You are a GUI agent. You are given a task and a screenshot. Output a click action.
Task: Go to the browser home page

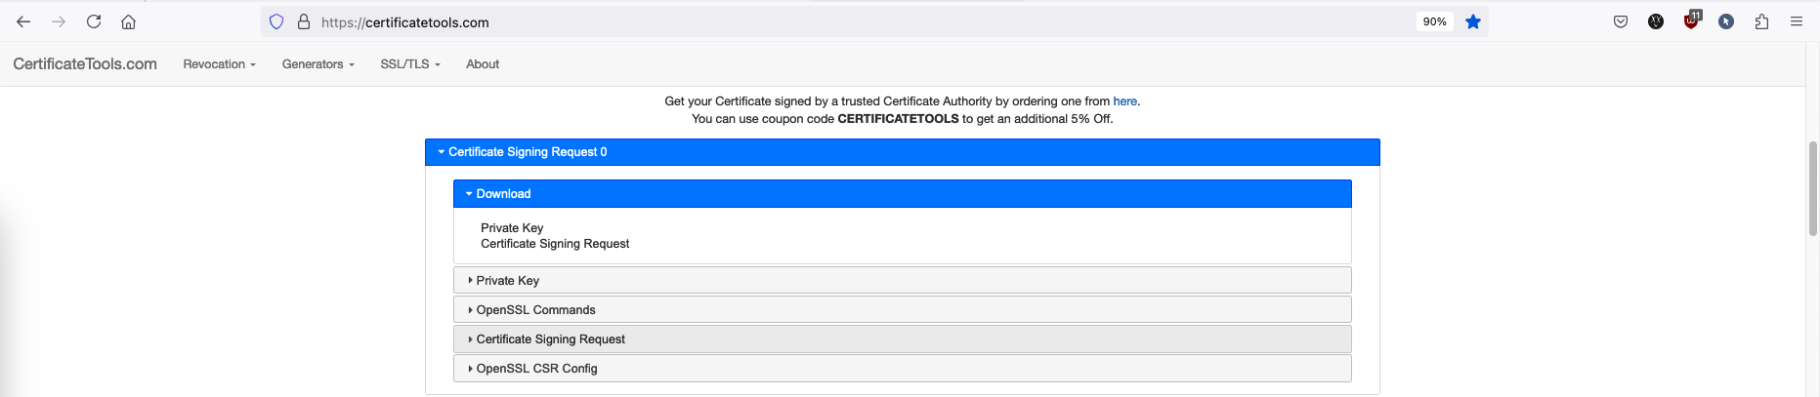coord(128,21)
